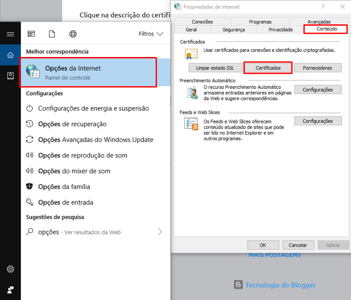This screenshot has height=300, width=351.
Task: Click the Limpar estado SSL button
Action: click(x=215, y=68)
